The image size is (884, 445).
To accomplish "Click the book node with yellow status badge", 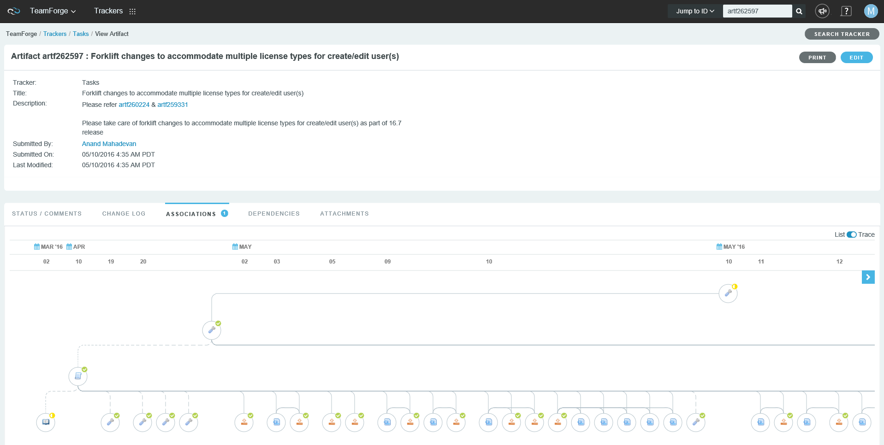I will [46, 422].
